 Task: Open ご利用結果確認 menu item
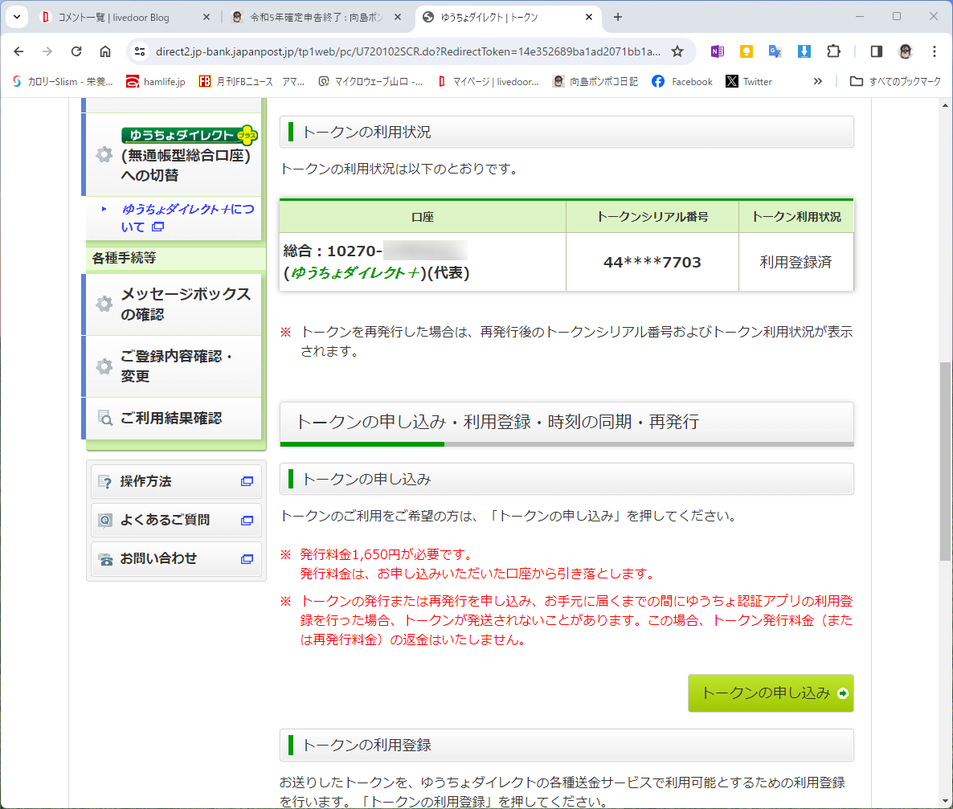pyautogui.click(x=174, y=419)
